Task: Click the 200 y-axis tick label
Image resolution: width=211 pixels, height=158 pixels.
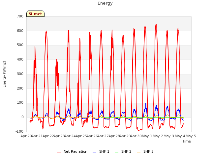Action: [20, 89]
